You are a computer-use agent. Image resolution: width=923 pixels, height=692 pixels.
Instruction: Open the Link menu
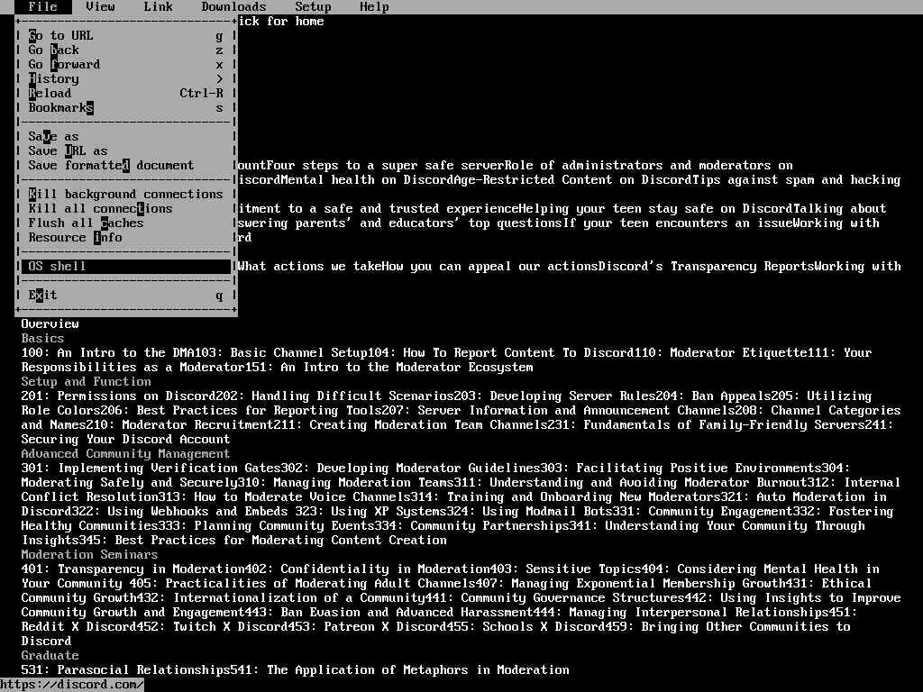pyautogui.click(x=159, y=7)
